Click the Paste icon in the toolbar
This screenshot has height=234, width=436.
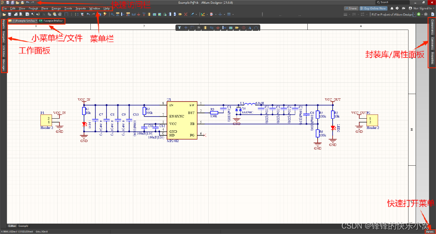tap(55, 14)
